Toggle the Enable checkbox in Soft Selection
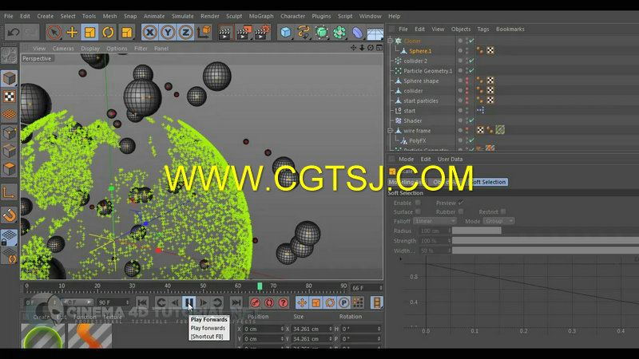 [418, 203]
